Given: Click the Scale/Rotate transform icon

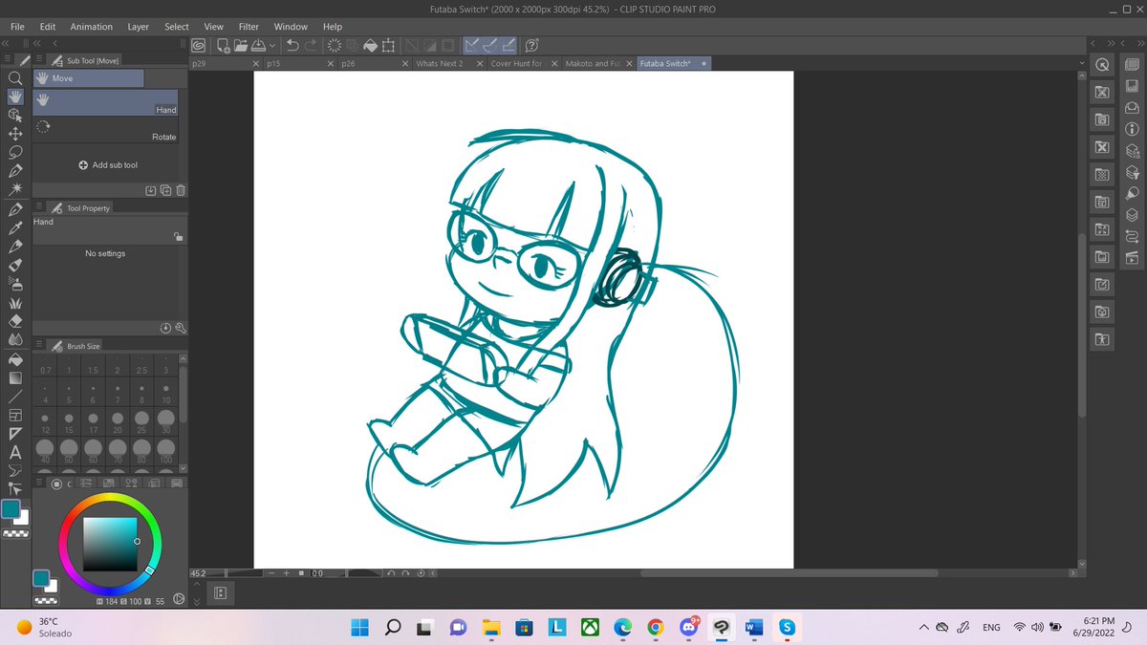Looking at the screenshot, I should click(x=389, y=45).
